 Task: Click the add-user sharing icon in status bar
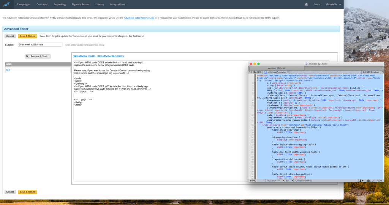pyautogui.click(x=362, y=181)
